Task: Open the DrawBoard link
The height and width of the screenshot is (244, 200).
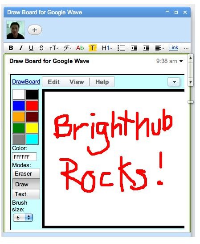Action: (x=26, y=81)
